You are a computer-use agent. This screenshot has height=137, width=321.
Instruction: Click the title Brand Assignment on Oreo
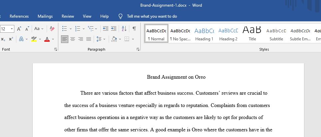point(176,77)
